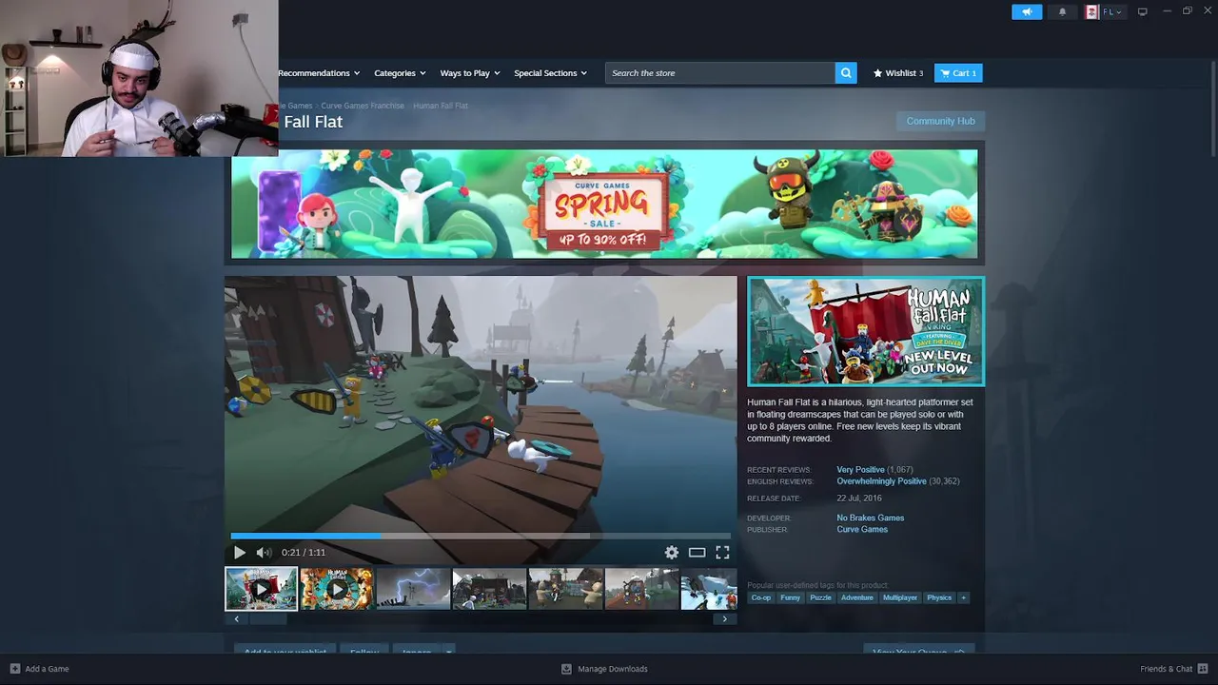Open the Categories dropdown menu

[400, 73]
